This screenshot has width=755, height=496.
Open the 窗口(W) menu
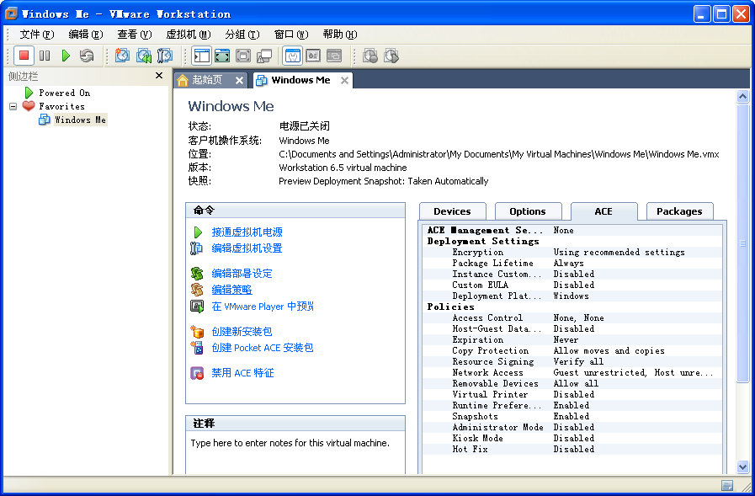click(291, 35)
